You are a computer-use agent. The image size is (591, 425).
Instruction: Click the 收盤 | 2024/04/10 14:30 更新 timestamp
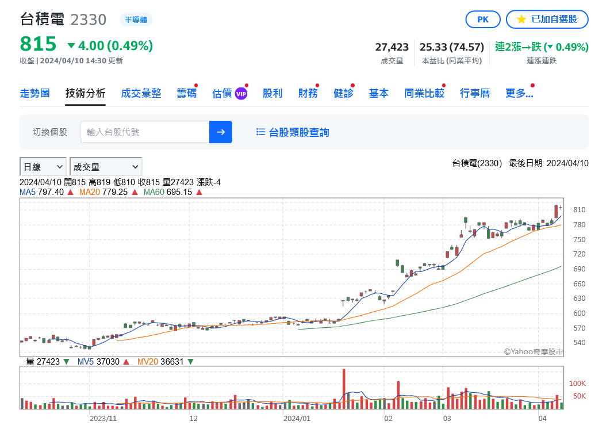71,61
